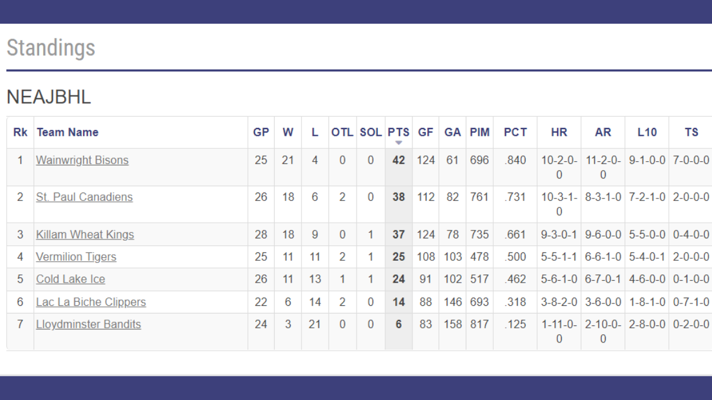Sort standings by GA column header

point(453,132)
